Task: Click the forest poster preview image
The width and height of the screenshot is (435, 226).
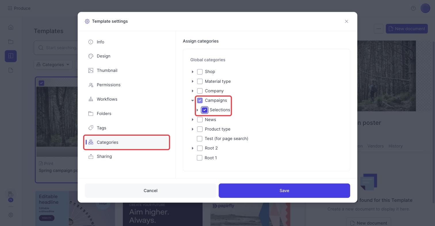Action: tap(386, 76)
